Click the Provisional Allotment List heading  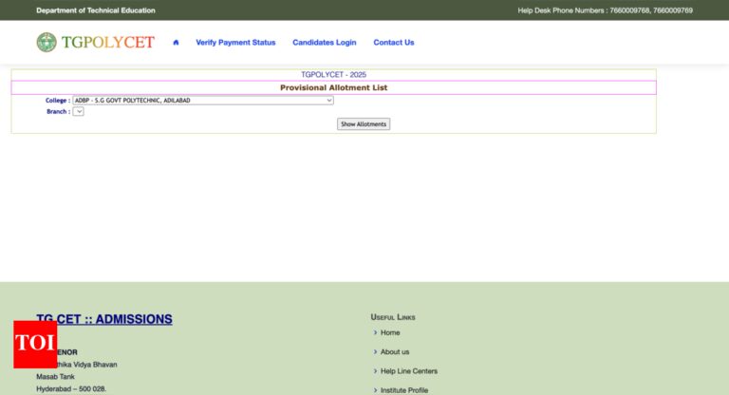(333, 87)
